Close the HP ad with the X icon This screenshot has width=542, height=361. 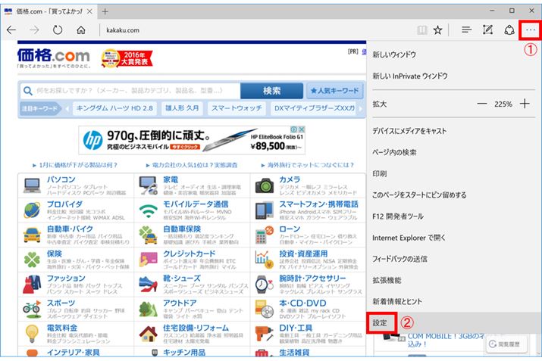coord(302,129)
